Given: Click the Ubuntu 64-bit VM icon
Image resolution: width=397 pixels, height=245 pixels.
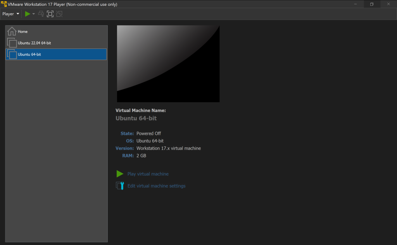Looking at the screenshot, I should pos(12,54).
